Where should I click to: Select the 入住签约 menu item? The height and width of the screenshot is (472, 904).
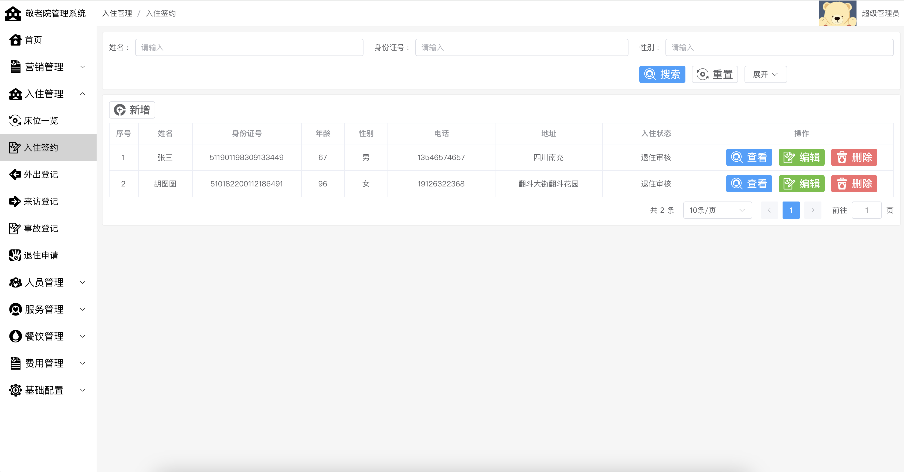[41, 148]
